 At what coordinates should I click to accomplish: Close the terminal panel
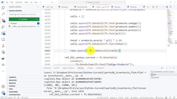(174, 68)
